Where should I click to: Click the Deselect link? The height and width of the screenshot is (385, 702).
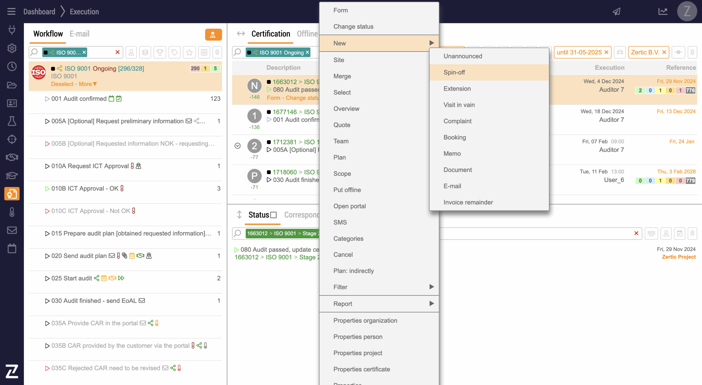click(x=62, y=84)
